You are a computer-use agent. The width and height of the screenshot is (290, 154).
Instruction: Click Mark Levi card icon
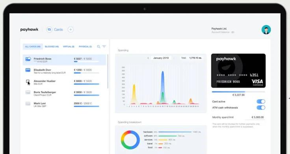point(28,104)
